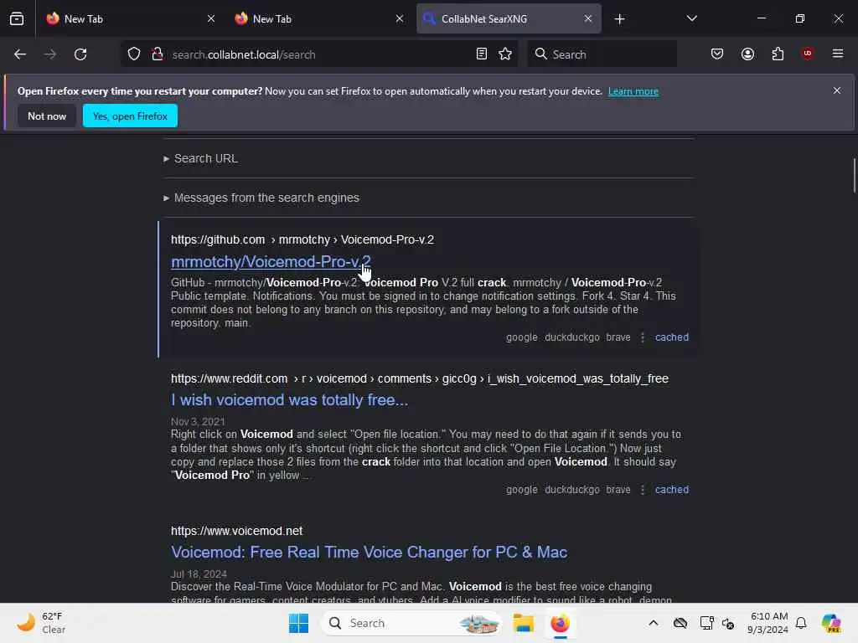Show hidden system tray icons
The width and height of the screenshot is (858, 643).
654,623
